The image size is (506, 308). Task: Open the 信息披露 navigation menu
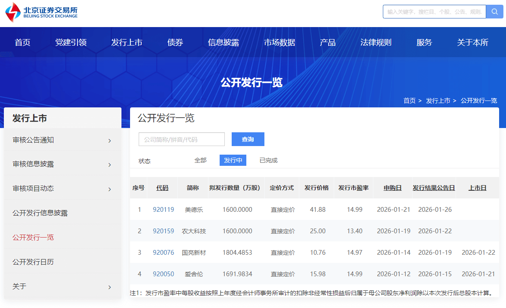223,43
